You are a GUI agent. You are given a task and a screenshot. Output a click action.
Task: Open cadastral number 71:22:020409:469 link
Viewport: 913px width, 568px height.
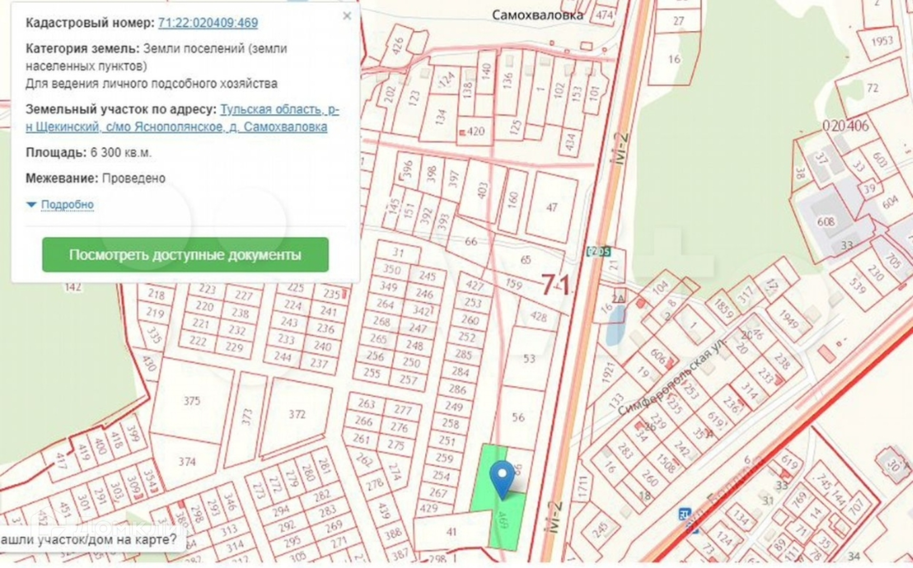(208, 23)
